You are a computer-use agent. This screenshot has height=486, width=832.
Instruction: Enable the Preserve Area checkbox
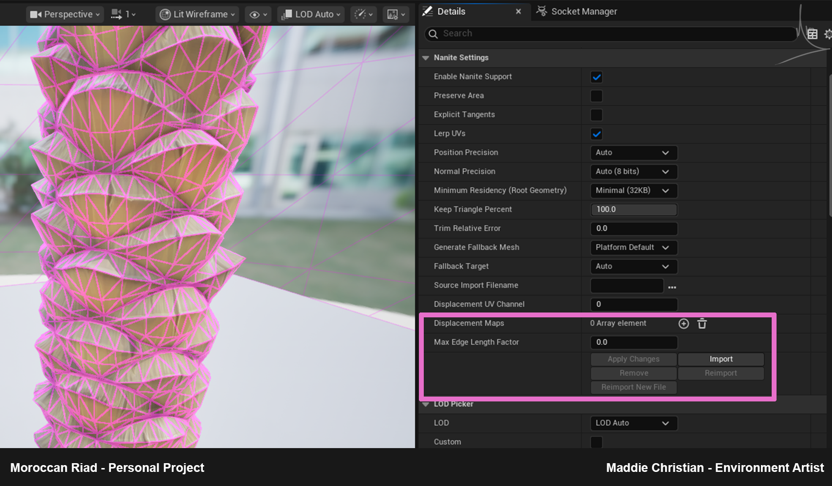click(x=597, y=96)
